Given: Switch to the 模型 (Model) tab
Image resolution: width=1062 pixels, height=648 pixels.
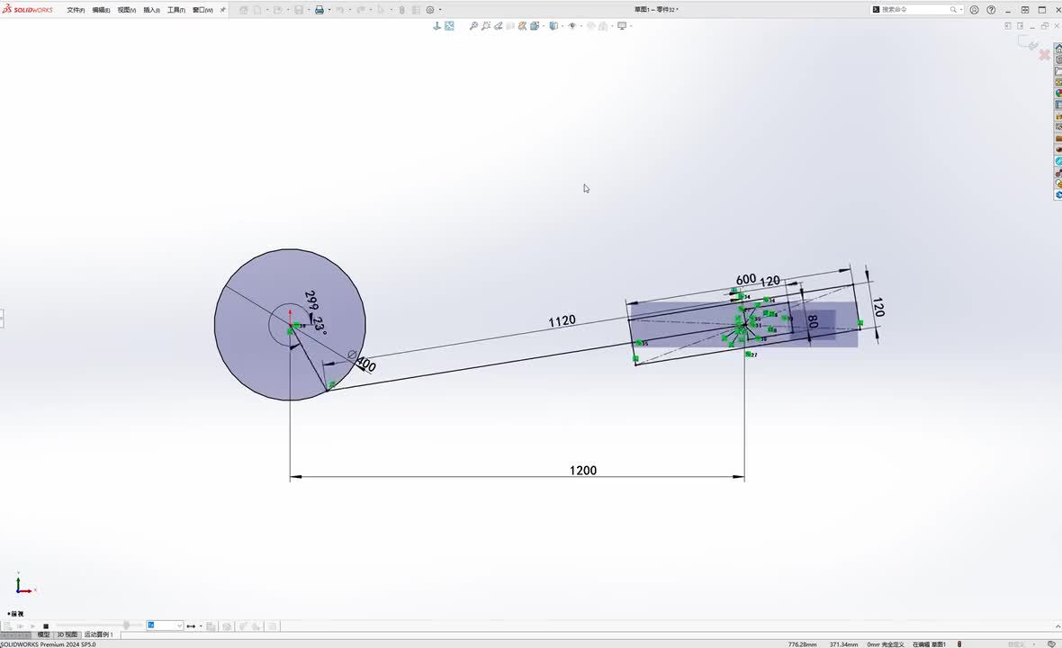Looking at the screenshot, I should coord(43,634).
